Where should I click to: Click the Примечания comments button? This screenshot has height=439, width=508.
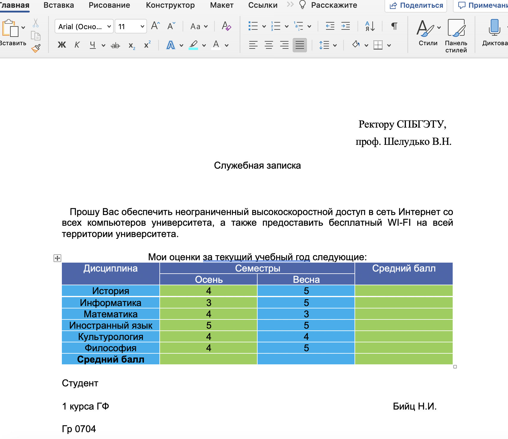click(481, 5)
